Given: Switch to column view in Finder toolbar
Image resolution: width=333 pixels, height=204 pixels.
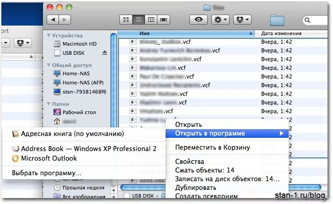Looking at the screenshot, I should [x=151, y=20].
